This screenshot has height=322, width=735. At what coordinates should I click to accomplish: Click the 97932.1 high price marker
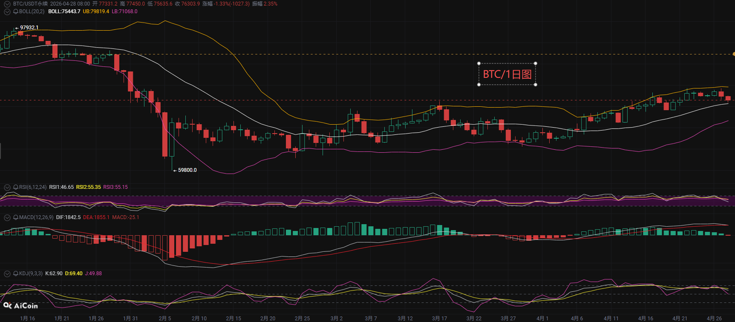(29, 28)
